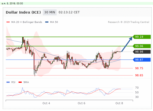Click the Dollar Index (ICE) title

(x=23, y=12)
